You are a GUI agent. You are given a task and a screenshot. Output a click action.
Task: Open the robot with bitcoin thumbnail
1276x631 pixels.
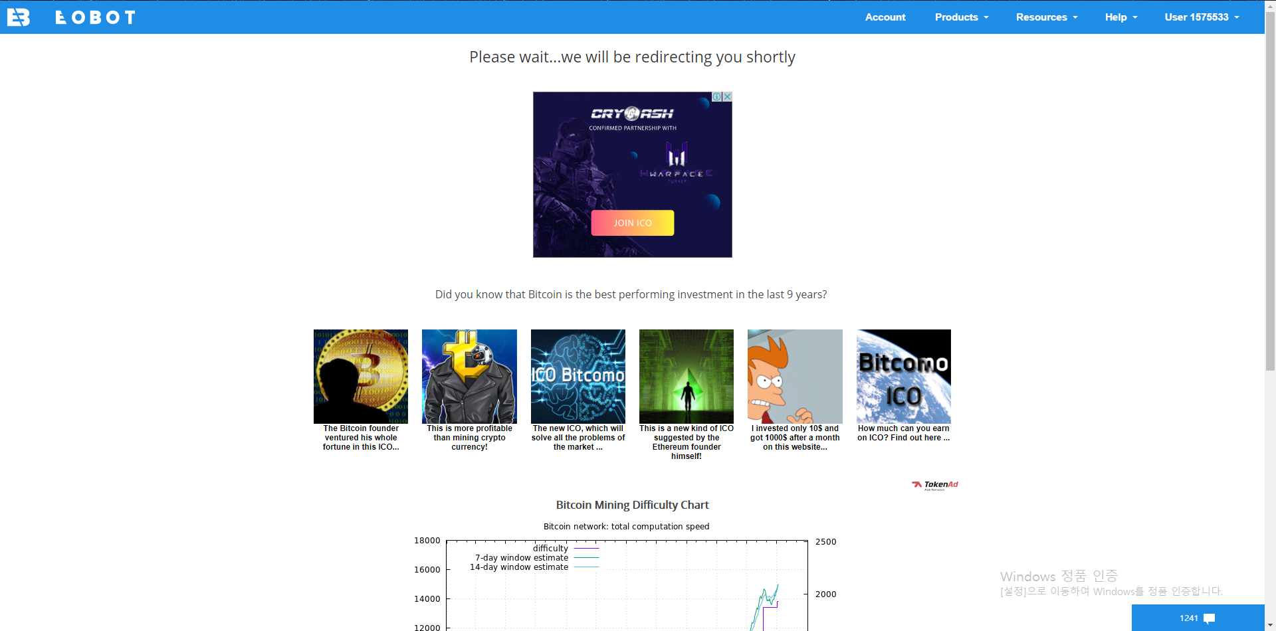point(469,377)
